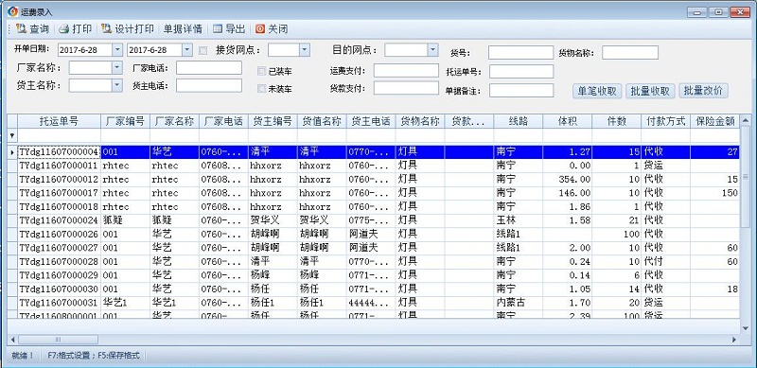Screen dimensions: 757x368
Task: Focus the 货款支付 input field
Action: pyautogui.click(x=406, y=88)
